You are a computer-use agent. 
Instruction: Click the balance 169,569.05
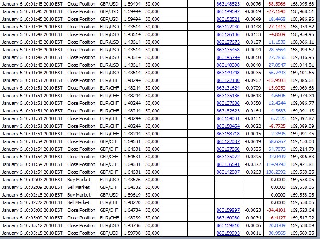coord(302,233)
